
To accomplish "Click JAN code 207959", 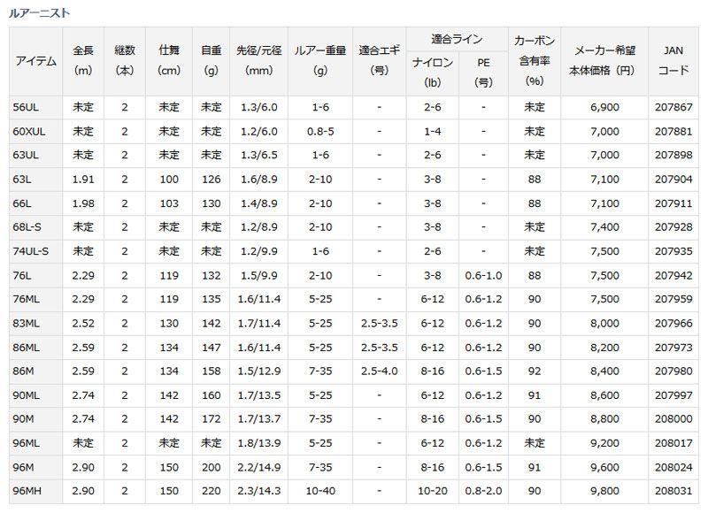I will [673, 299].
